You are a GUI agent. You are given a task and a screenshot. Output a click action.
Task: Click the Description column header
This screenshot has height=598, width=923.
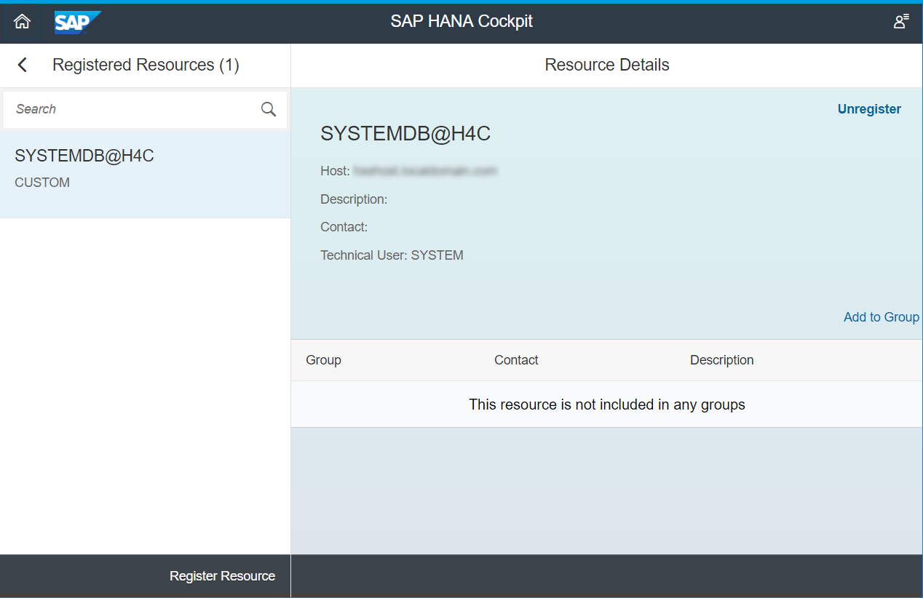pyautogui.click(x=721, y=359)
